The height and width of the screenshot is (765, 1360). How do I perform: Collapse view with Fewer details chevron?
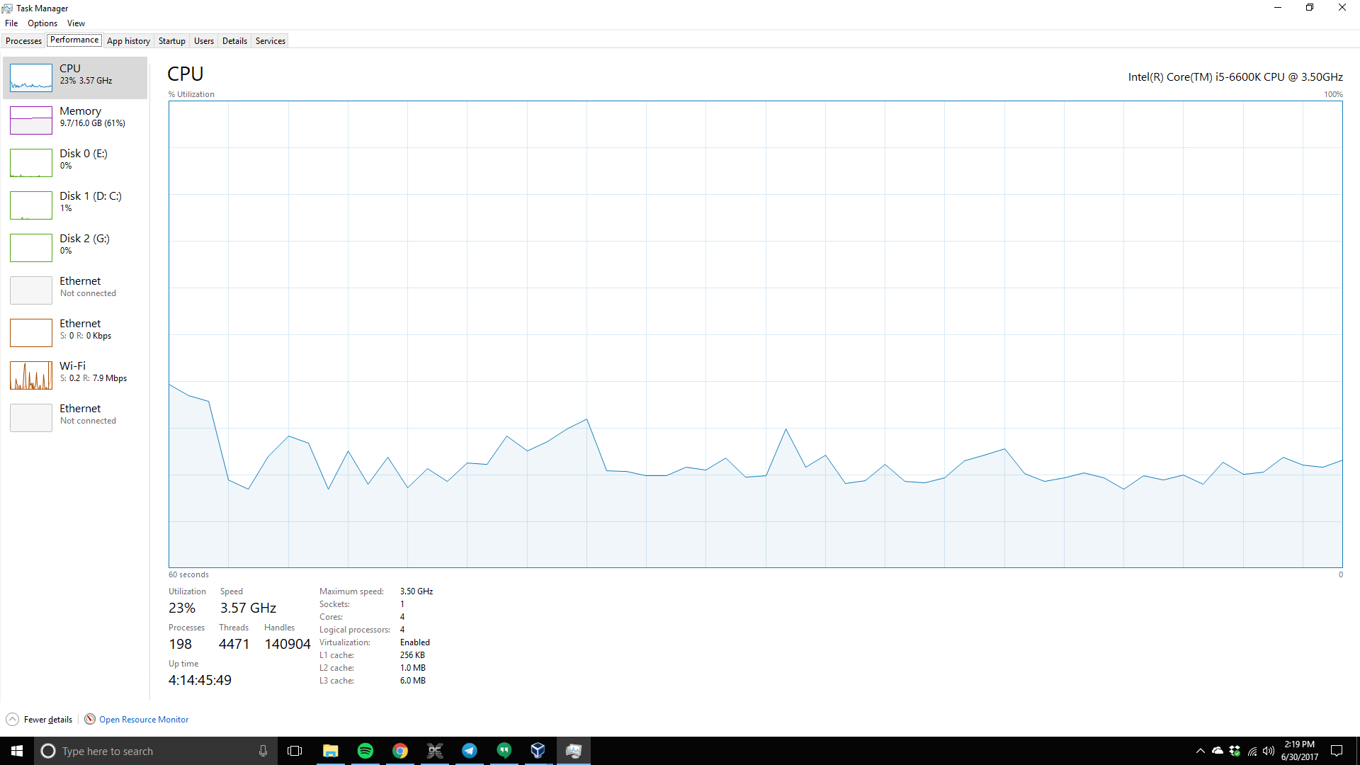(12, 719)
